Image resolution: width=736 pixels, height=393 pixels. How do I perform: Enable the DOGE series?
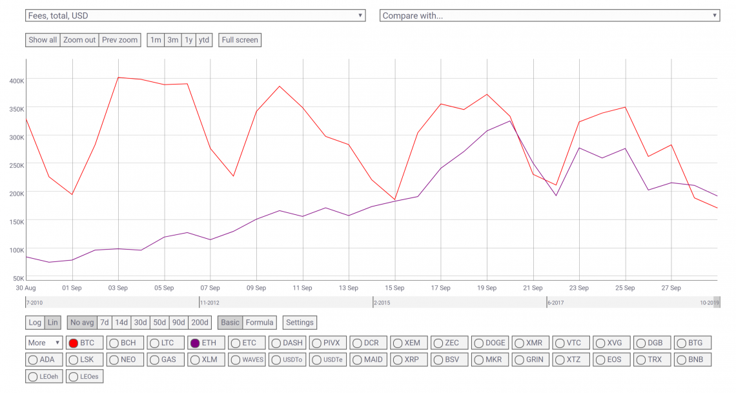[x=490, y=343]
